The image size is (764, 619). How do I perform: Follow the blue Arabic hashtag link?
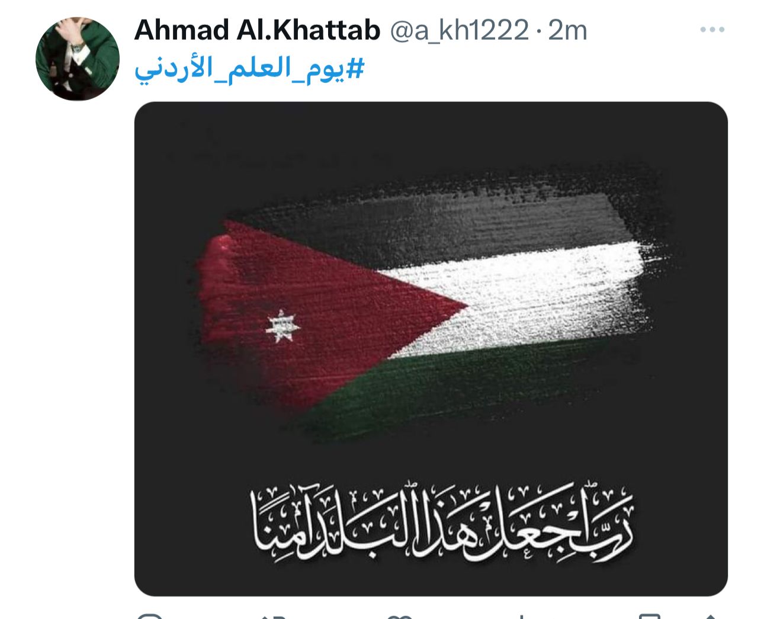coord(249,70)
